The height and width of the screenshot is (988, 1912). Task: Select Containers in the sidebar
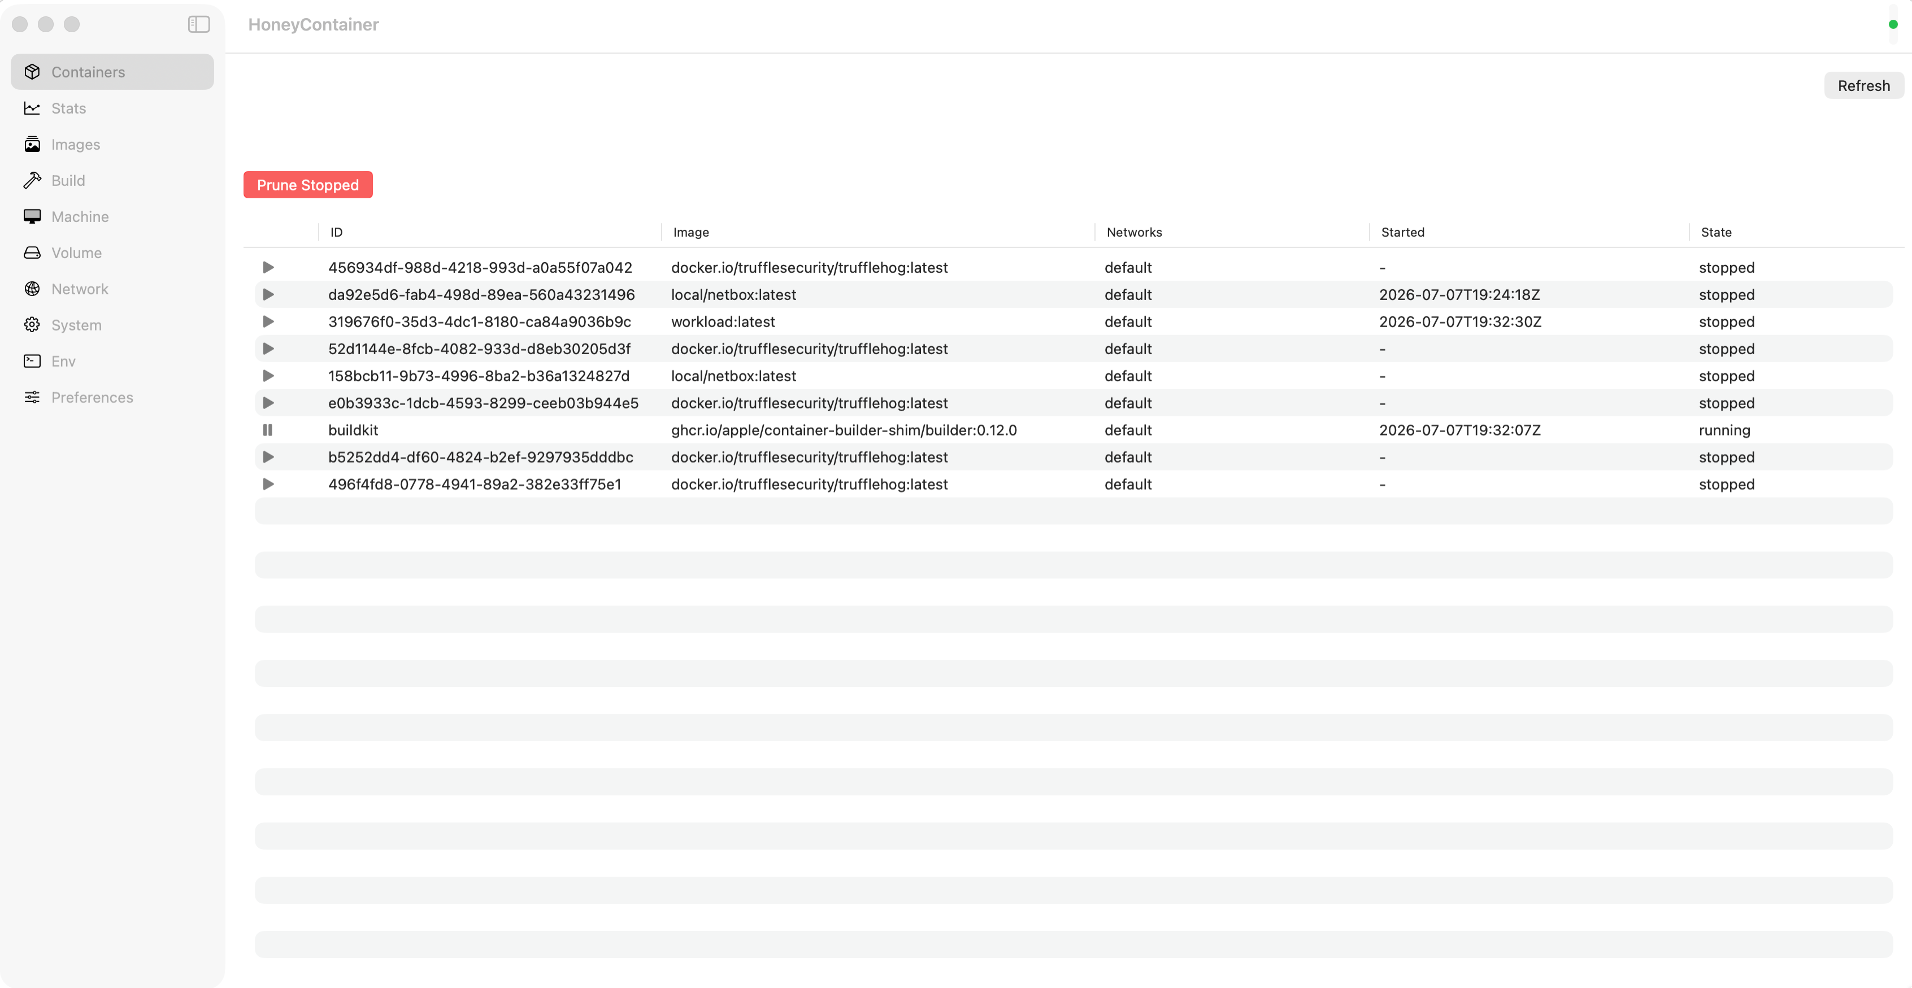(x=112, y=72)
